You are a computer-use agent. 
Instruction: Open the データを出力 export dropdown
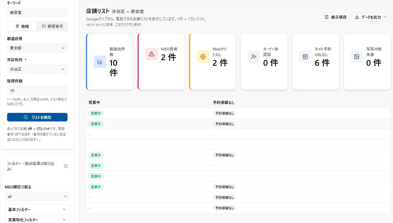371,17
